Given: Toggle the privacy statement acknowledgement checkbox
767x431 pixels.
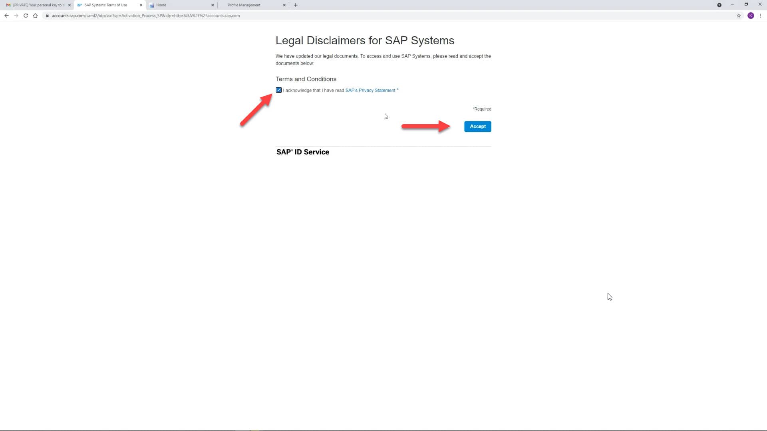Looking at the screenshot, I should tap(278, 90).
